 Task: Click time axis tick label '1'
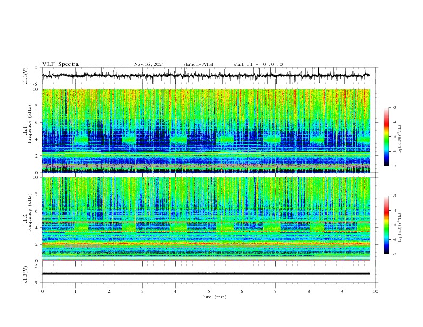pyautogui.click(x=75, y=291)
